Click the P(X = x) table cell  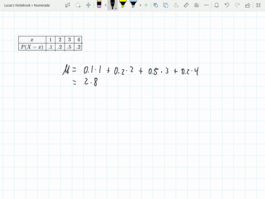(x=32, y=47)
